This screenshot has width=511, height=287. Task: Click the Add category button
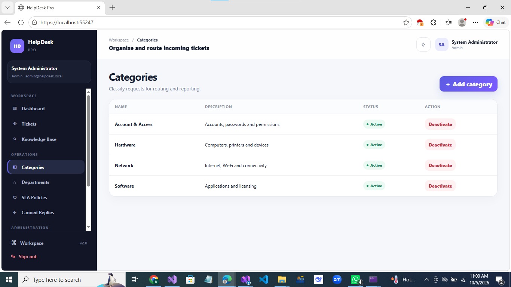[x=468, y=84]
